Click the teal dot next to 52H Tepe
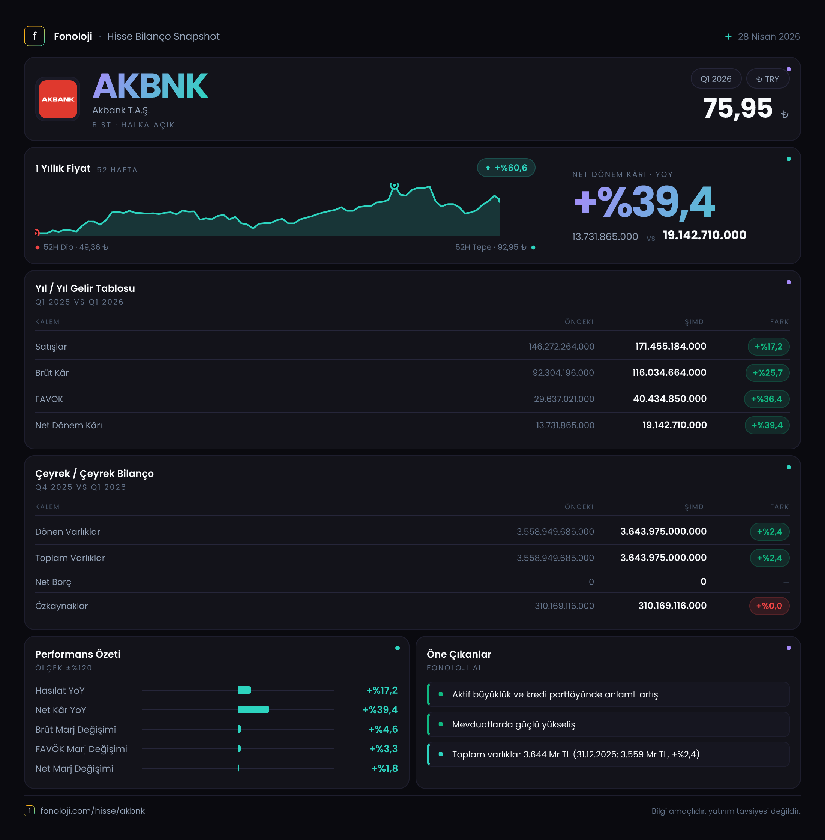Viewport: 825px width, 840px height. (533, 247)
